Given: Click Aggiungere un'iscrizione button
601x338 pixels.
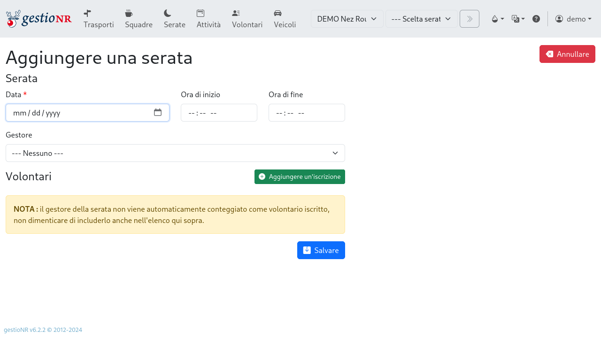Looking at the screenshot, I should click(300, 177).
